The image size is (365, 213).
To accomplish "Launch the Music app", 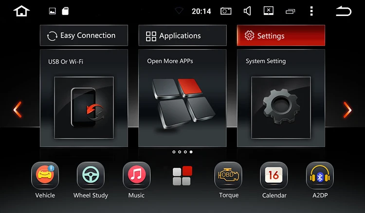I will point(136,176).
